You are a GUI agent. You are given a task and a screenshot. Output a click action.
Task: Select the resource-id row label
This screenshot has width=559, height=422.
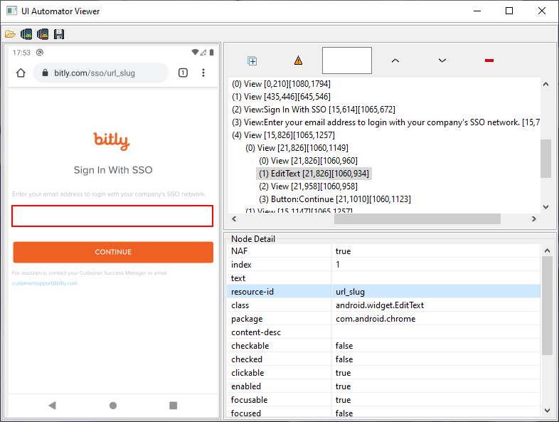pyautogui.click(x=252, y=292)
